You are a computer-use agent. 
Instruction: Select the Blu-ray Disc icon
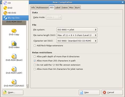pyautogui.click(x=5, y=18)
